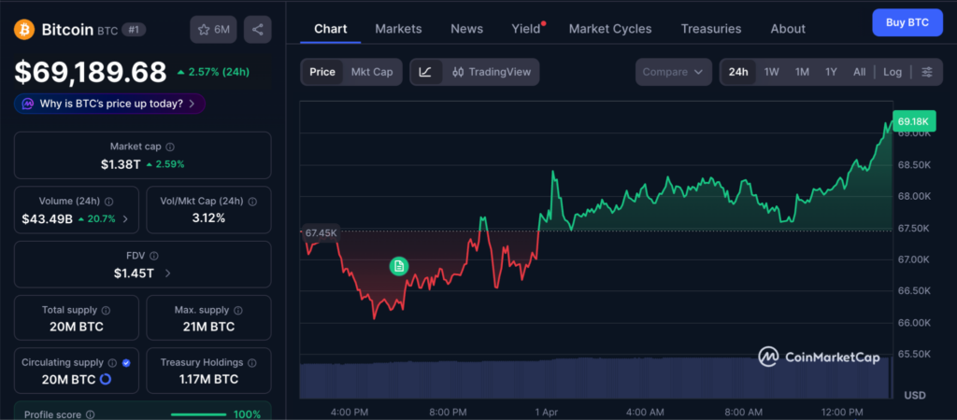Screen dimensions: 957x420
Task: Open the Compare dropdown
Action: [x=673, y=72]
